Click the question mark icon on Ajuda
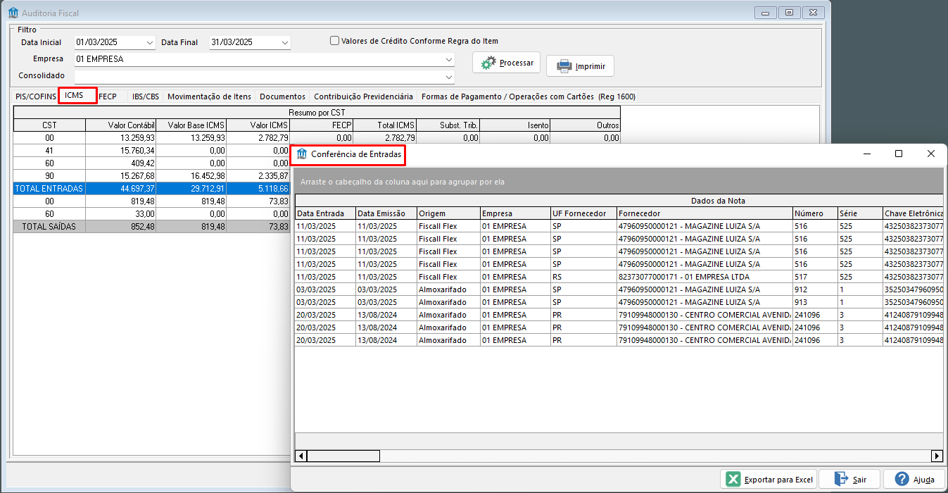The width and height of the screenshot is (948, 493). coord(902,480)
